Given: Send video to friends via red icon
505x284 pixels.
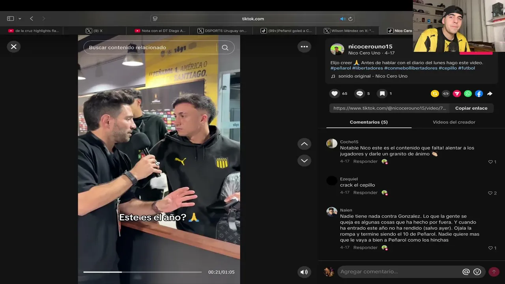Looking at the screenshot, I should 457,93.
